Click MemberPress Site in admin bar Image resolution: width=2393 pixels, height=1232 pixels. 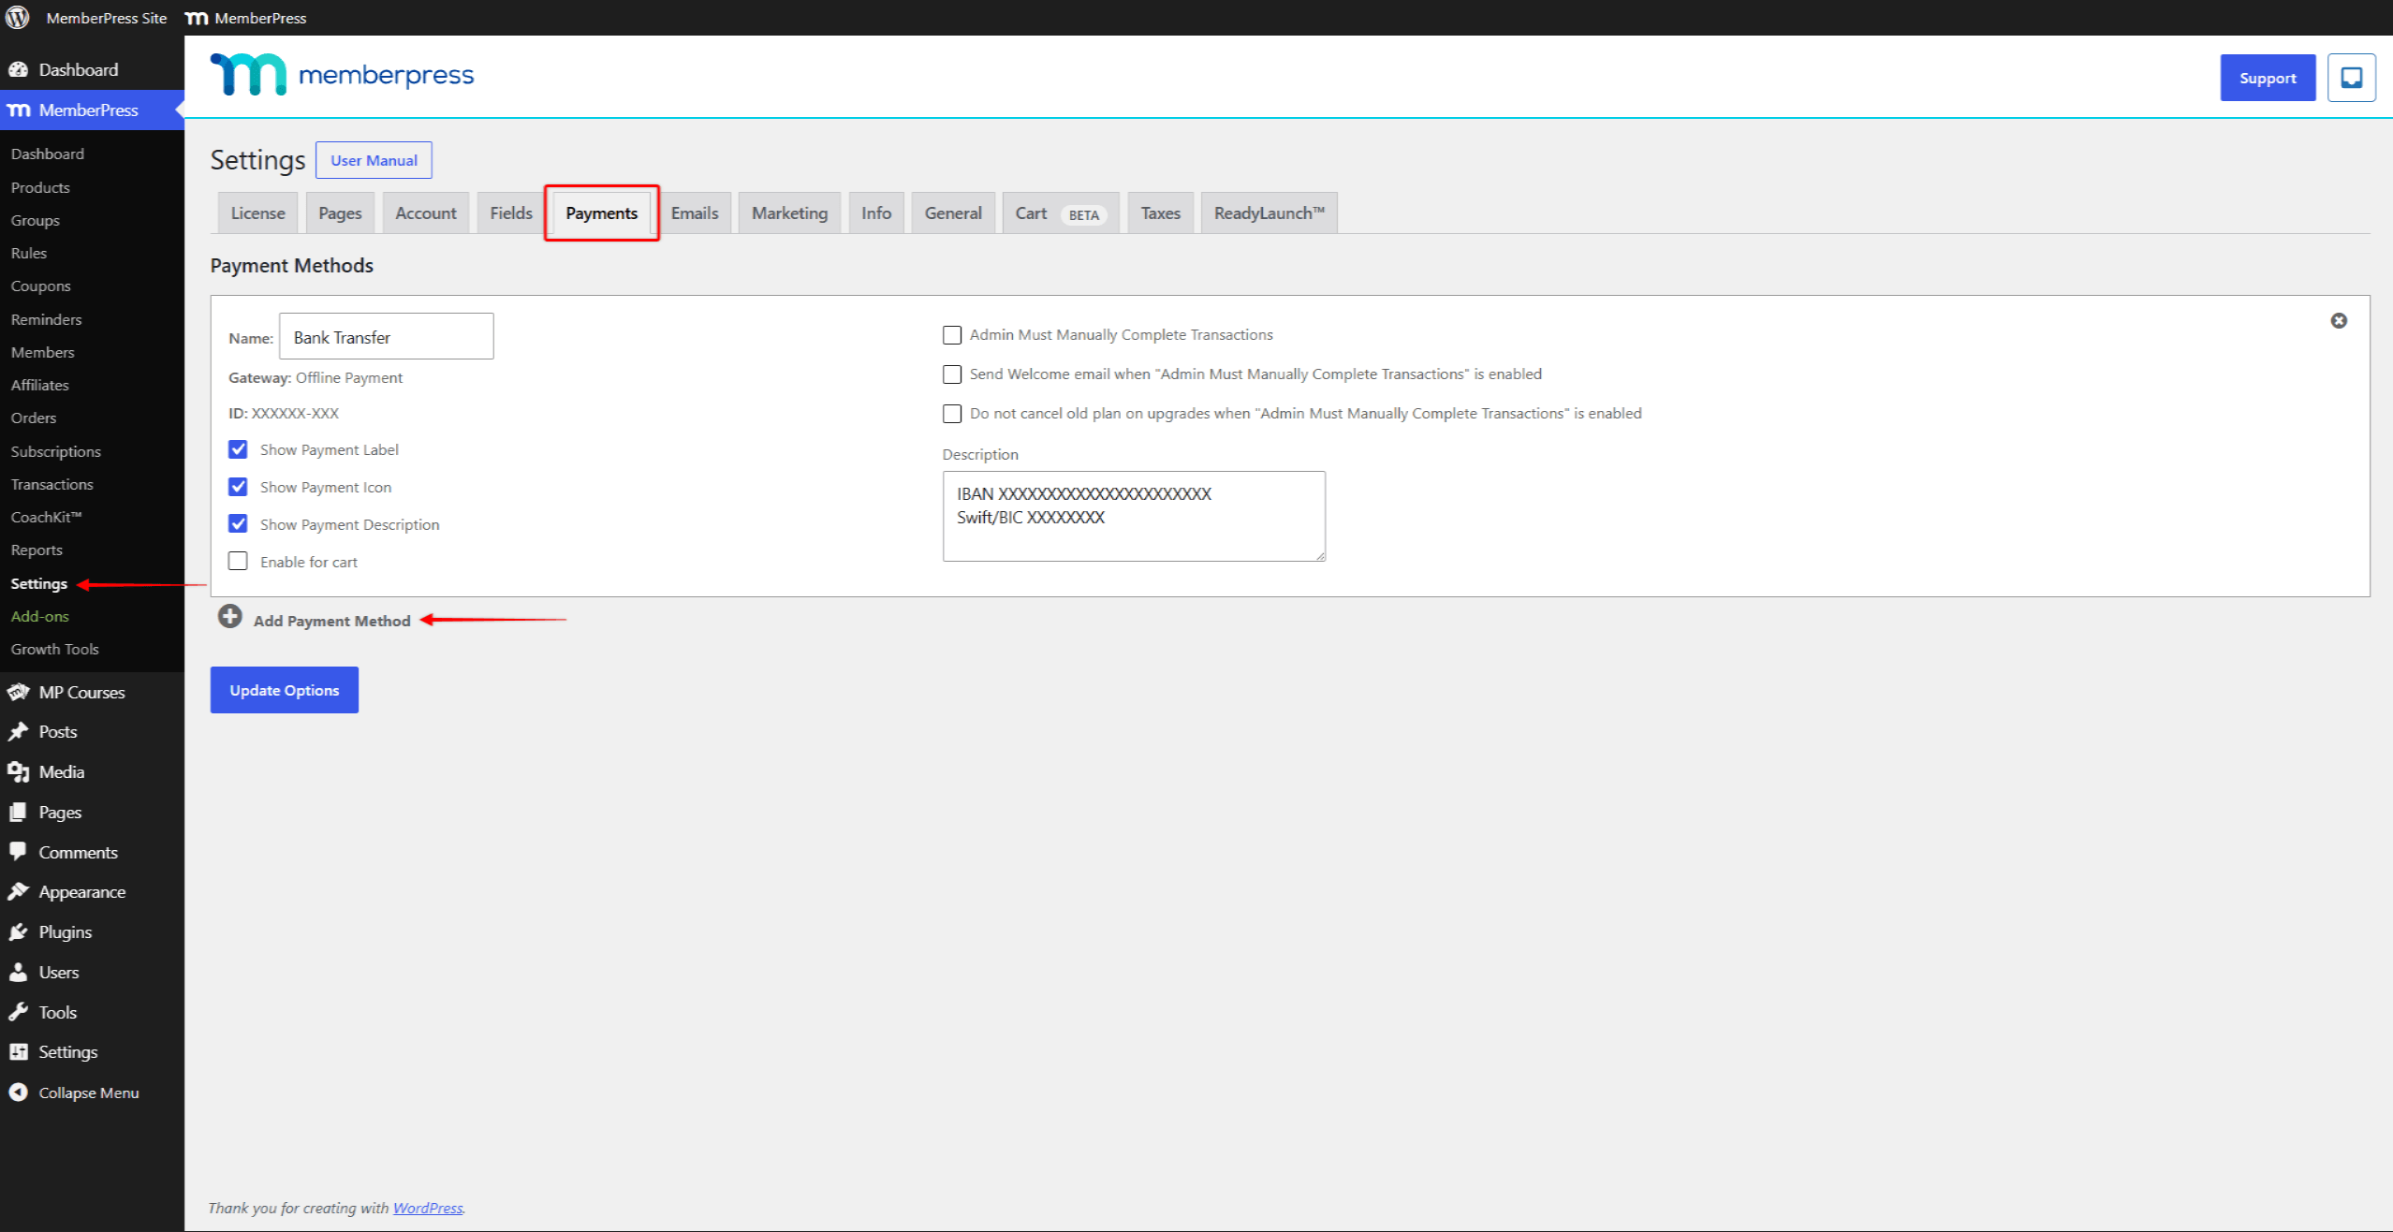(107, 18)
